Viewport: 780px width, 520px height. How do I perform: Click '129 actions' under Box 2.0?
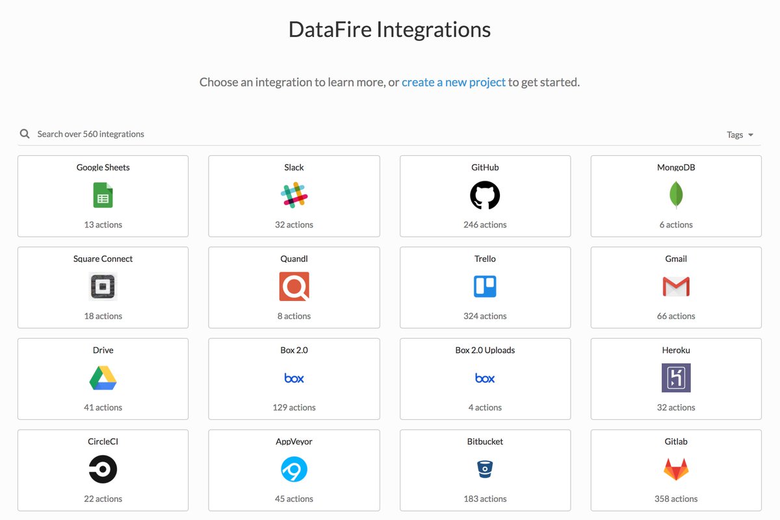click(x=294, y=408)
